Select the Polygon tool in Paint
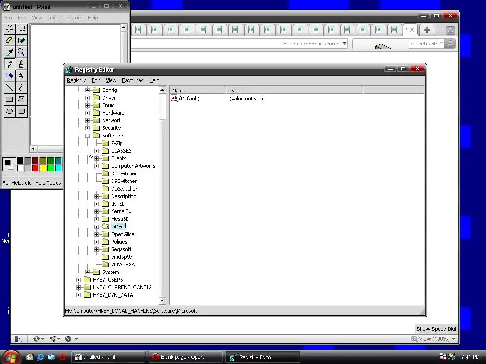This screenshot has height=364, width=486. (x=21, y=100)
